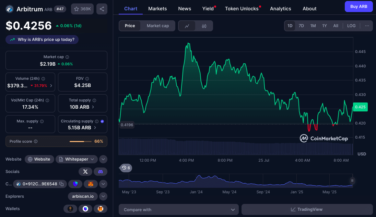Viewport: 376px width, 217px height.
Task: Click Why is ARB's price up today
Action: coord(42,40)
